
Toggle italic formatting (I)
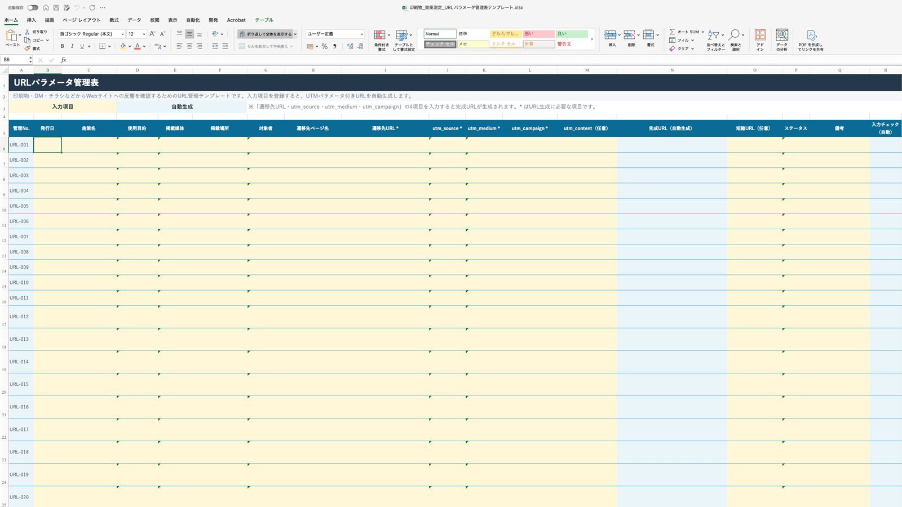pos(72,46)
